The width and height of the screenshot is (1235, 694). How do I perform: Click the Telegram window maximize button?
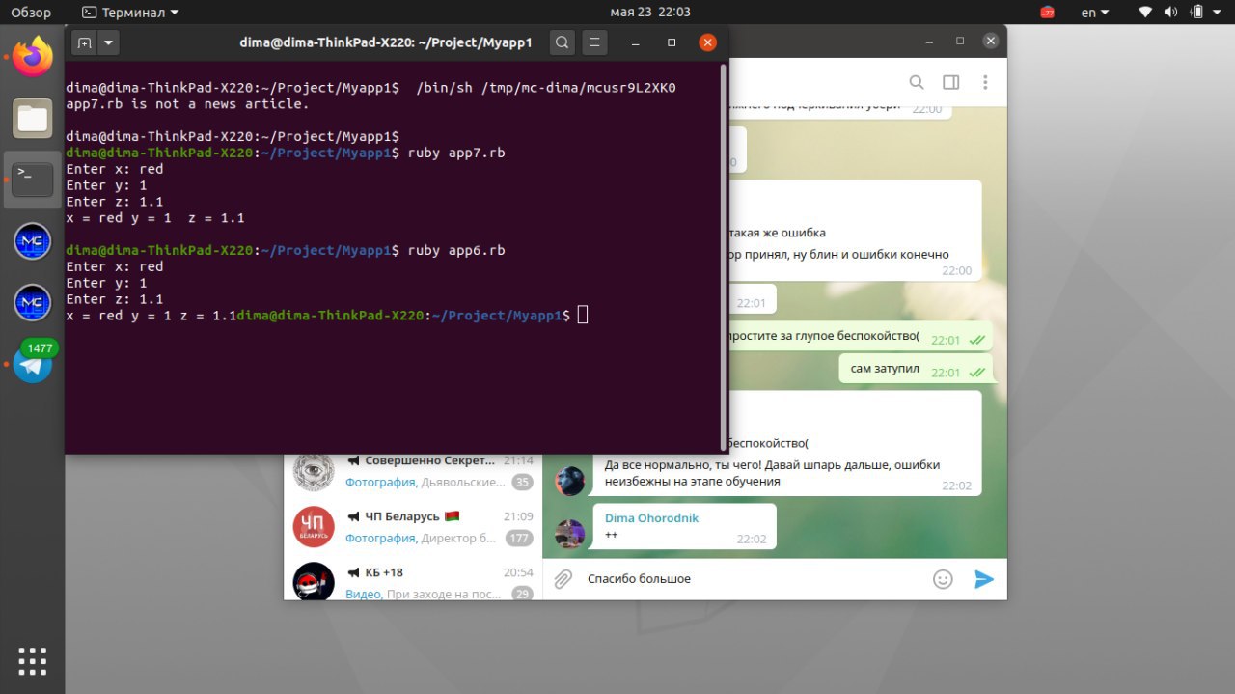tap(960, 42)
